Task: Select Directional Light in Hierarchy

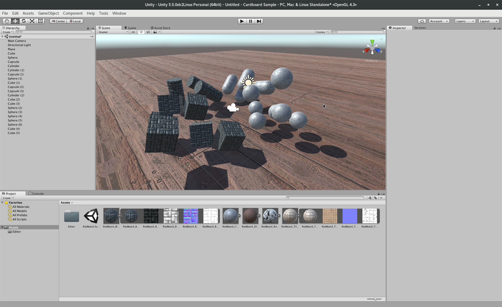Action: pos(19,45)
